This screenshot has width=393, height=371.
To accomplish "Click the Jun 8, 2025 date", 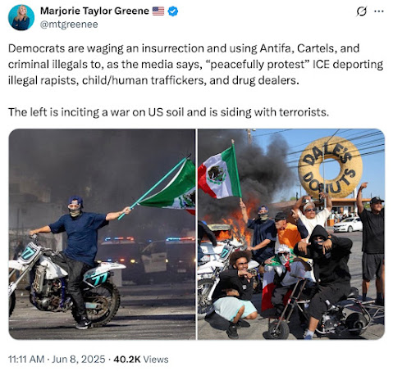I will pos(79,359).
